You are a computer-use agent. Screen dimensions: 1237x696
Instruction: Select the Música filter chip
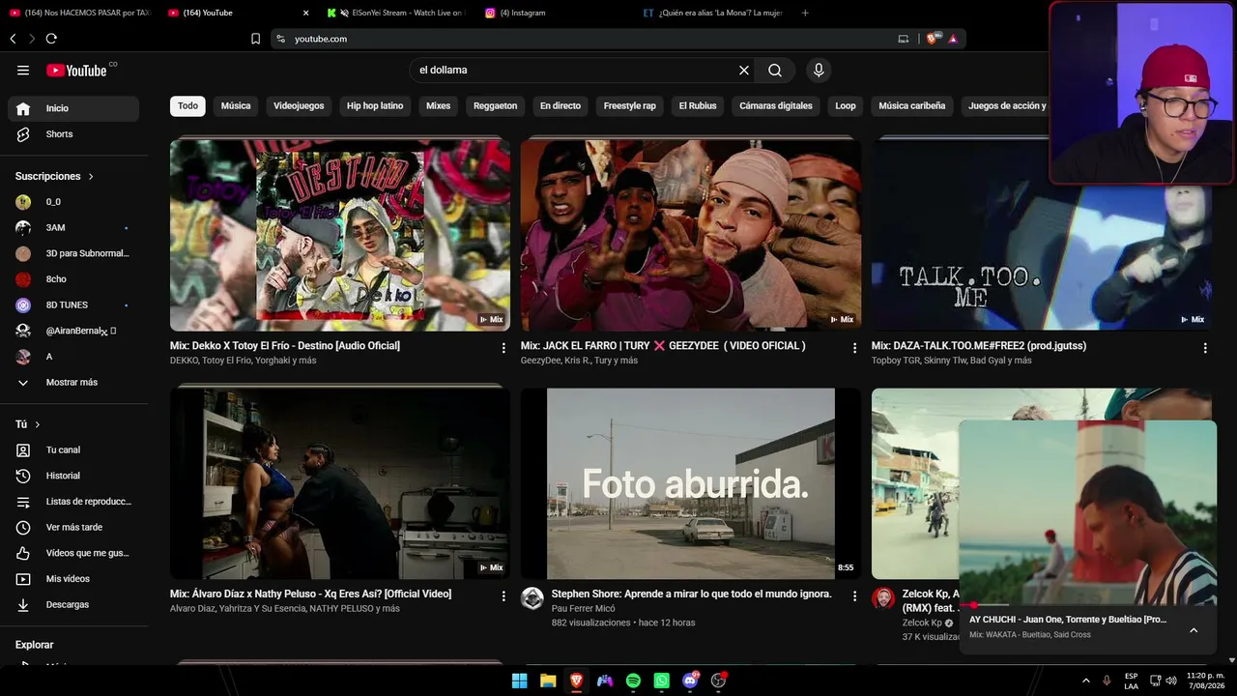(x=236, y=106)
